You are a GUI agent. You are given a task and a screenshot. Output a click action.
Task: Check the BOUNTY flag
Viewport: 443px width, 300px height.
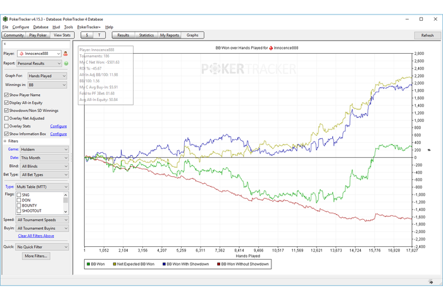coord(19,205)
